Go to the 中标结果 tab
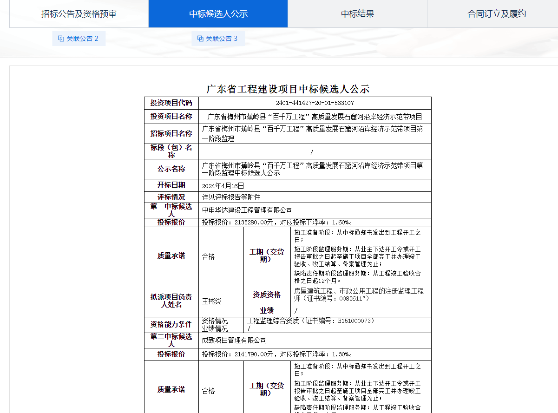Screen dimensions: 558x413 click(x=357, y=14)
